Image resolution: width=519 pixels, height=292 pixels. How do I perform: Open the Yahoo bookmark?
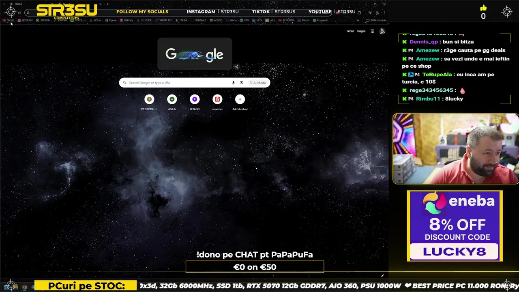(x=231, y=20)
